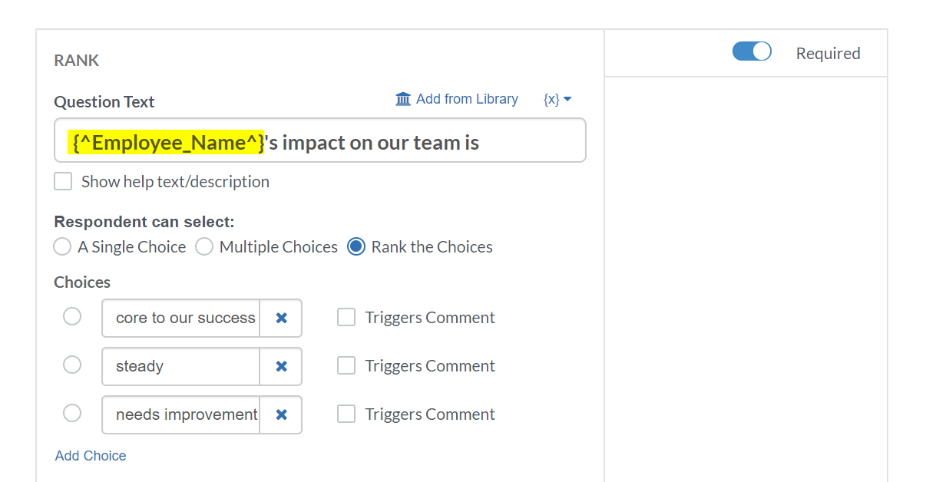Select the A Single Choice option

click(x=62, y=247)
